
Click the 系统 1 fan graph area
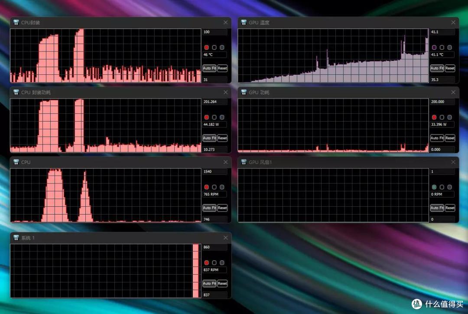pos(106,271)
